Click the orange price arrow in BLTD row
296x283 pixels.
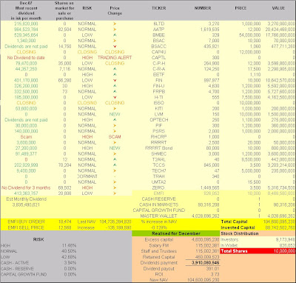click(115, 24)
